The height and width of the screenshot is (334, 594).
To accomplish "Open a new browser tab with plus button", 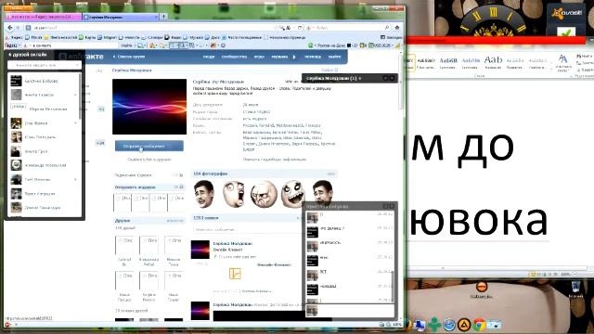I will 163,17.
